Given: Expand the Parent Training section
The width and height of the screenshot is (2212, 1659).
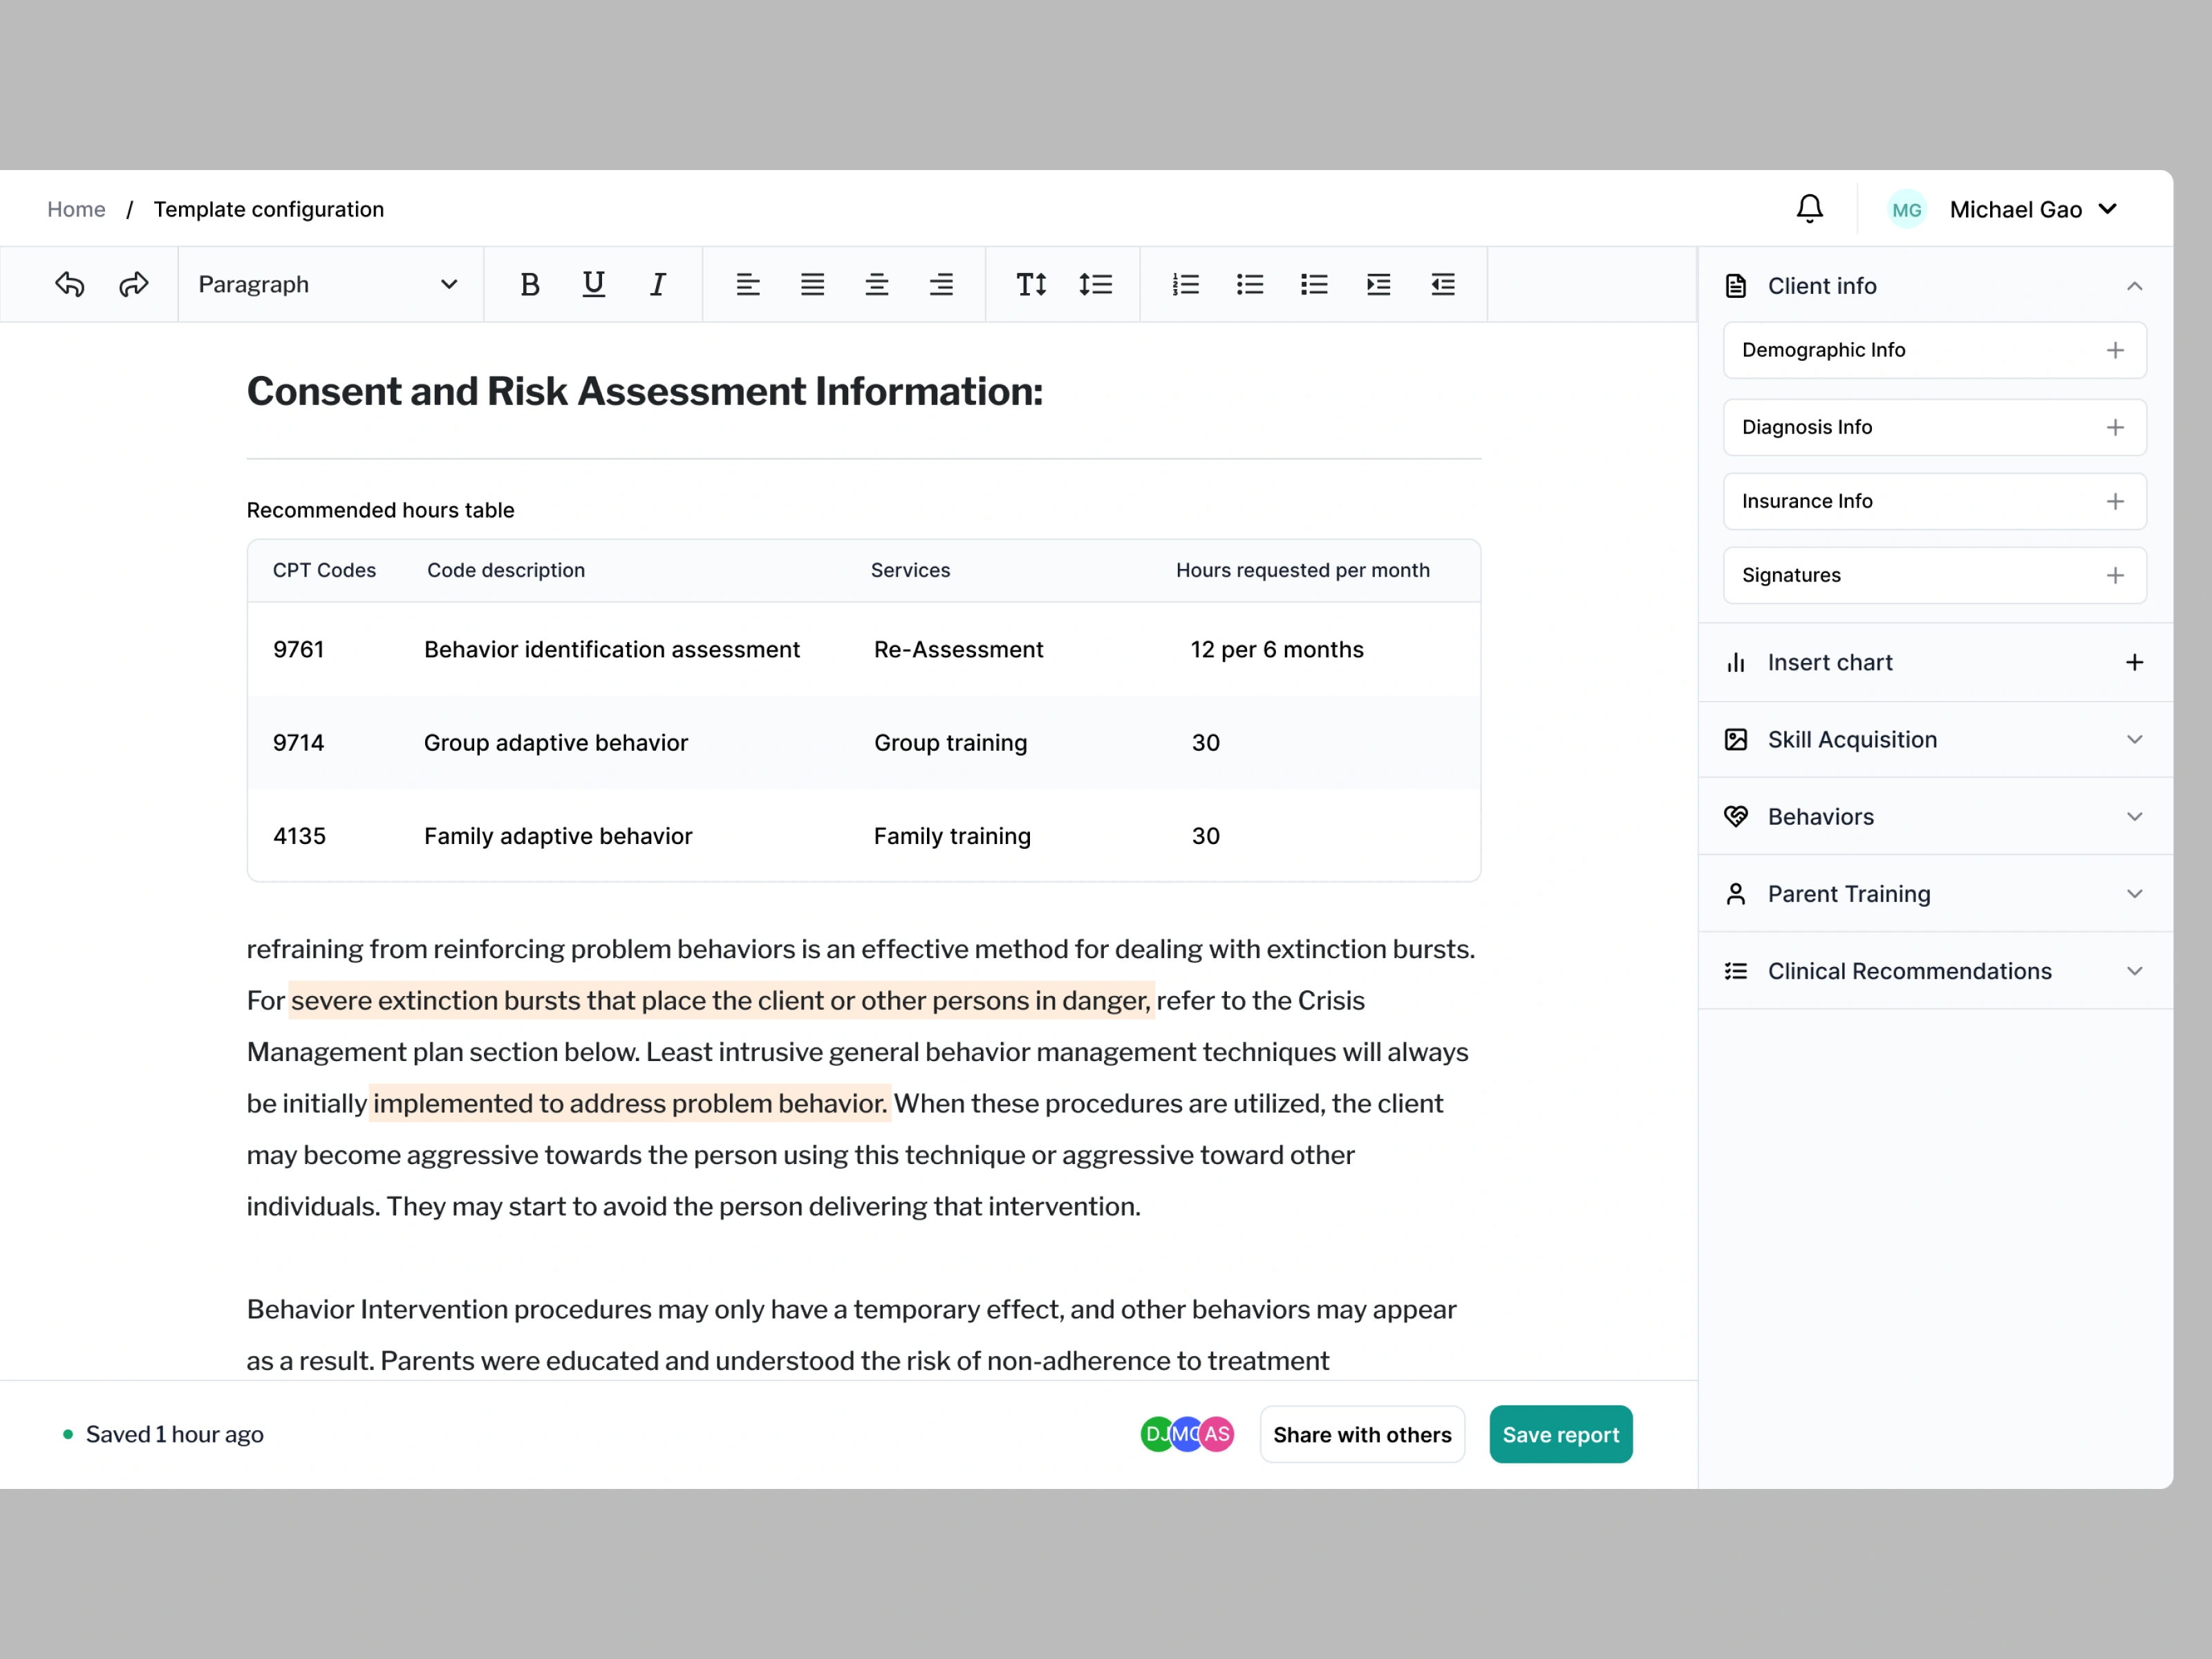Looking at the screenshot, I should click(x=2134, y=893).
